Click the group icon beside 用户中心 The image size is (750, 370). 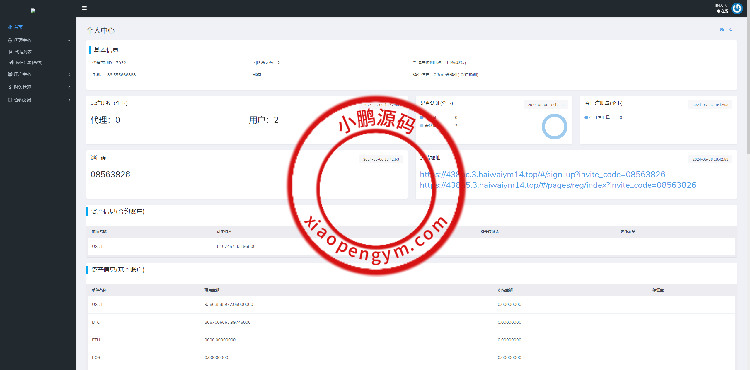click(10, 74)
